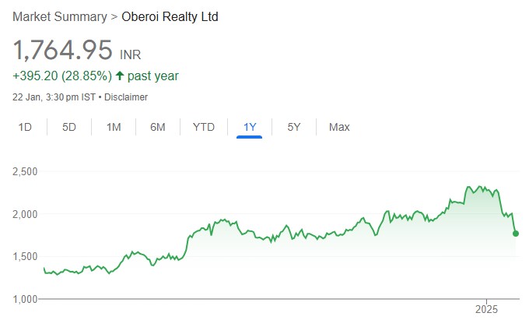
Task: Click the Market Summary breadcrumb link
Action: (60, 16)
